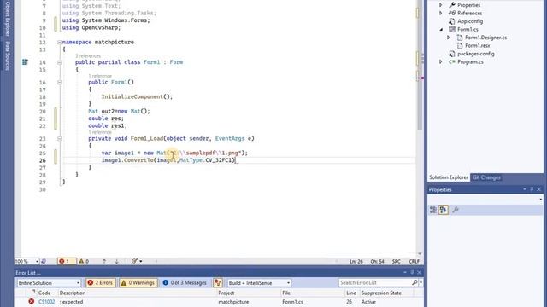Collapse the Form1.cs node arrow
547x307 pixels.
point(441,30)
